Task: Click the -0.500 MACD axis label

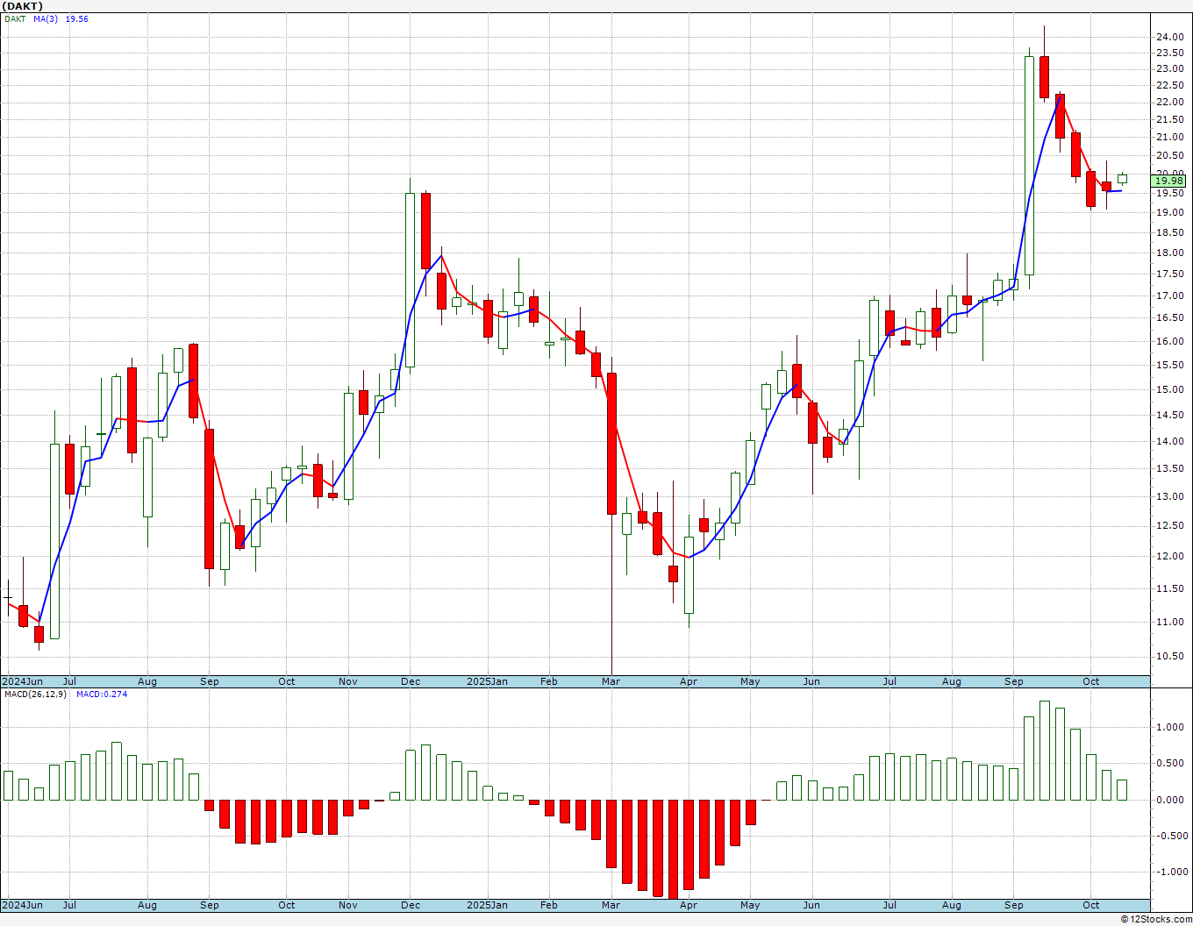Action: click(x=1171, y=836)
